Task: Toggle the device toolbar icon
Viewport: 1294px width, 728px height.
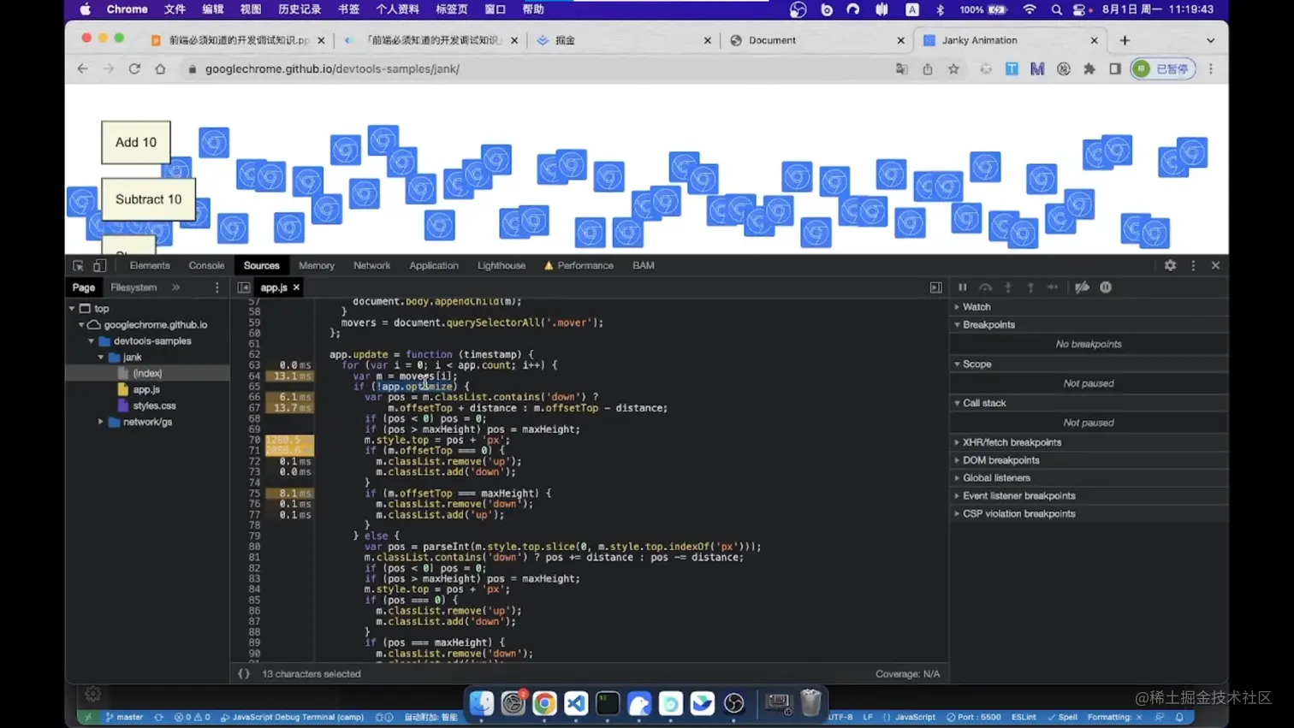Action: (100, 265)
